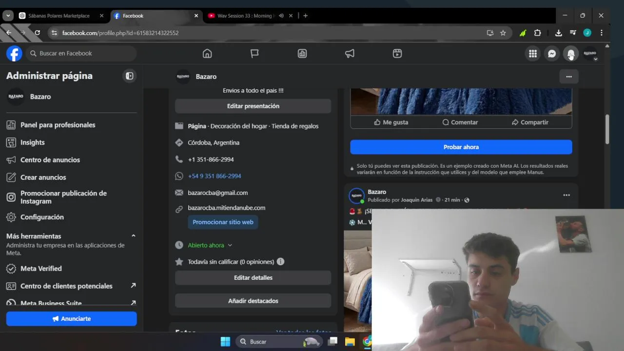Click the blue Anunciarte button

tap(71, 319)
